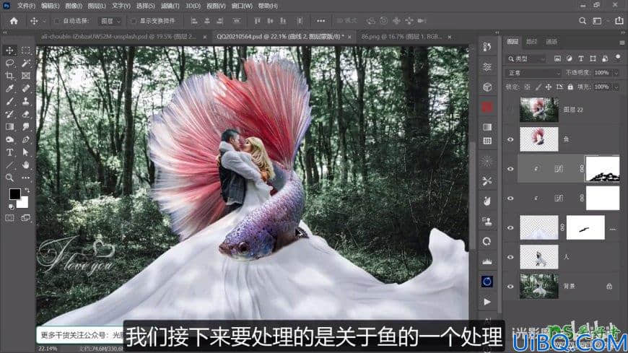
Task: Click the Home icon in options bar
Action: tap(14, 21)
